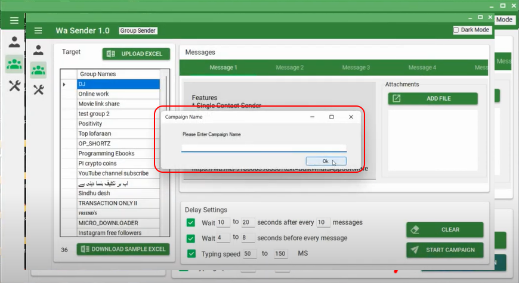Image resolution: width=519 pixels, height=283 pixels.
Task: Switch to the Message 3 tab
Action: 356,67
